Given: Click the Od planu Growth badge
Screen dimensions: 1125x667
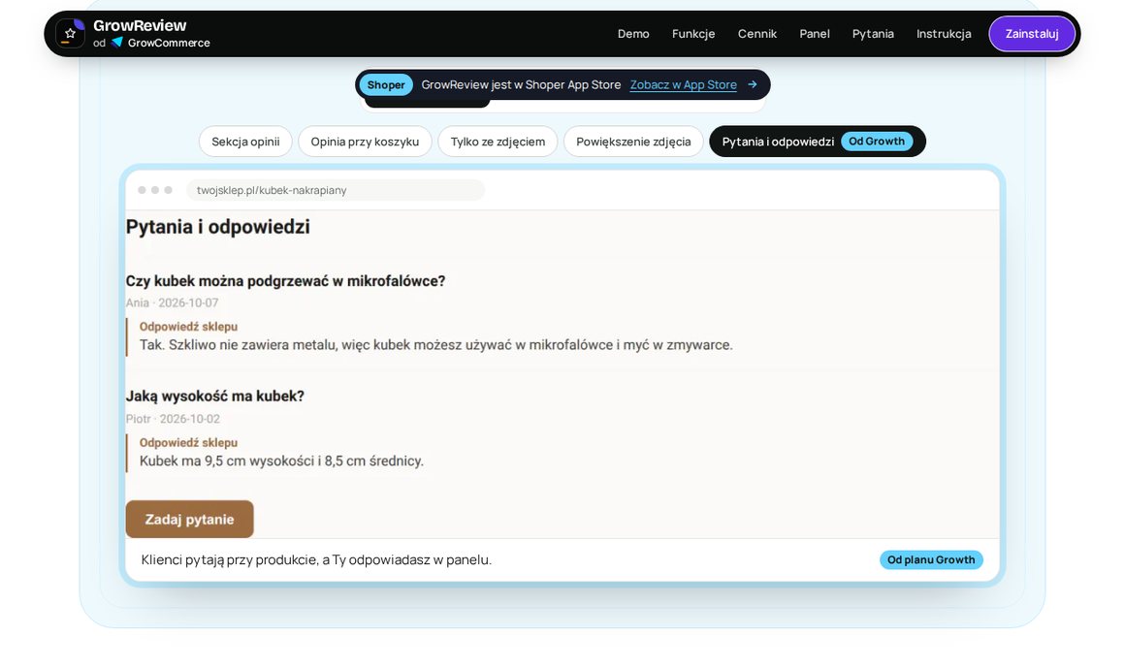Looking at the screenshot, I should [931, 559].
